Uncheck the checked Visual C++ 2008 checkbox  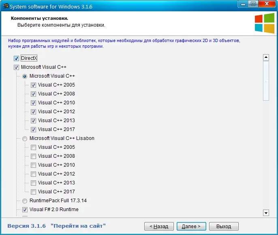33,94
